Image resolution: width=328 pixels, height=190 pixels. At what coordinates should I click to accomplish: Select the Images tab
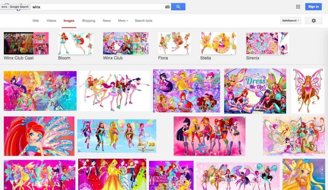[69, 21]
